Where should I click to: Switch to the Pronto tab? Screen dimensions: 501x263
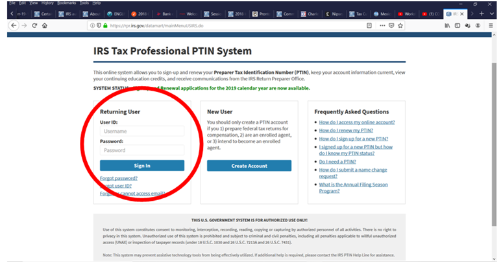262,14
